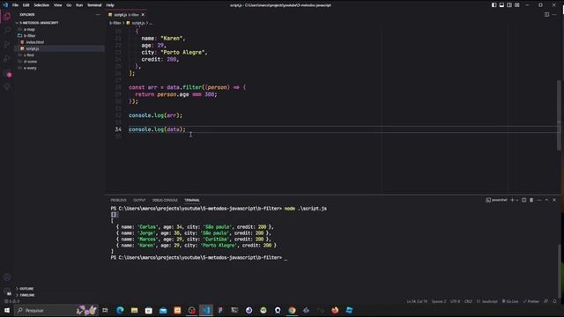Expand the a-map folder
The height and width of the screenshot is (317, 564).
(29, 29)
